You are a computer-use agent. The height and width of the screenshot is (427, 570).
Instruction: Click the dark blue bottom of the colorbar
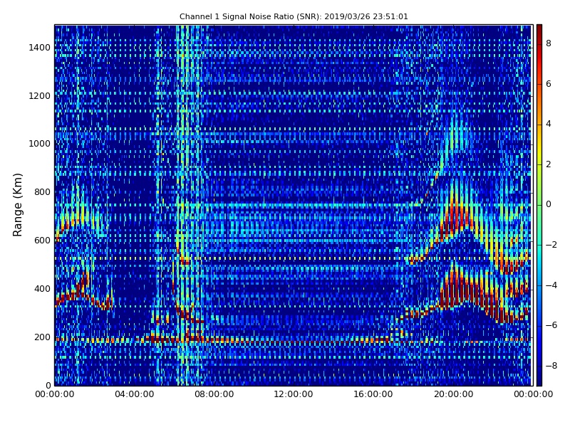(539, 379)
